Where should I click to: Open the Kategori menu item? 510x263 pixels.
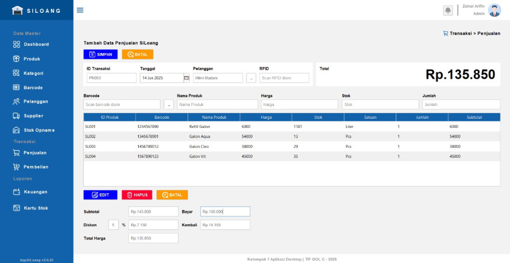tap(34, 73)
